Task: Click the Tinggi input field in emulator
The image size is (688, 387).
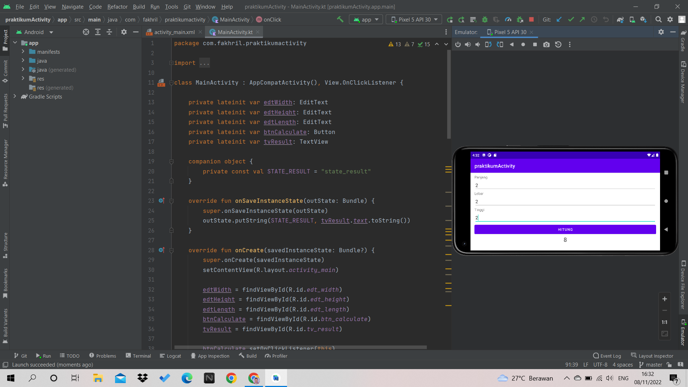Action: tap(564, 218)
